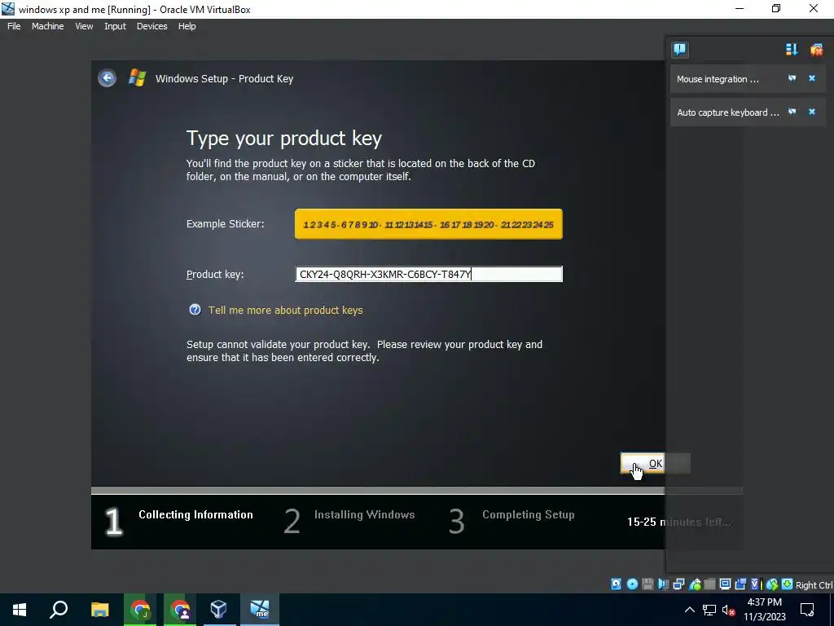Click the don't-show-again icon for Mouse integration
Viewport: 834px width, 626px height.
[792, 78]
